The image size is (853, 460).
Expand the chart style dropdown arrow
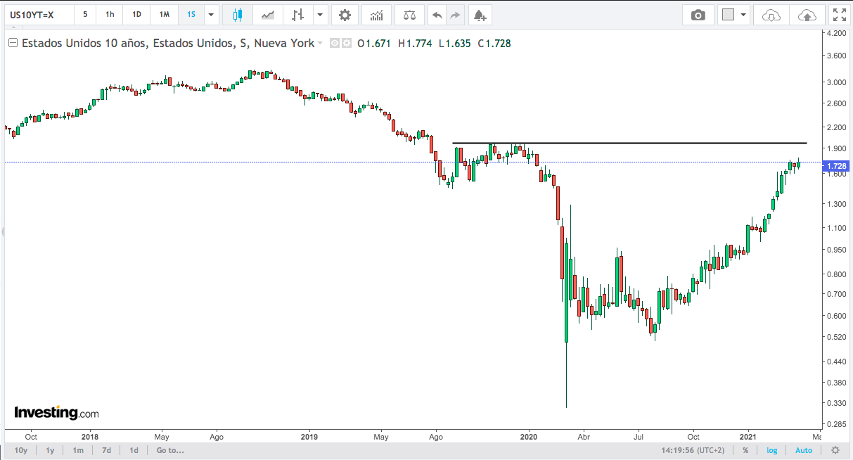tap(321, 15)
